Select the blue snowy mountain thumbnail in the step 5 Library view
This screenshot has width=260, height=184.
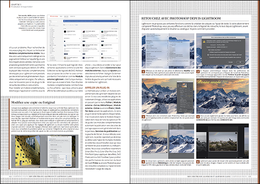182,141
